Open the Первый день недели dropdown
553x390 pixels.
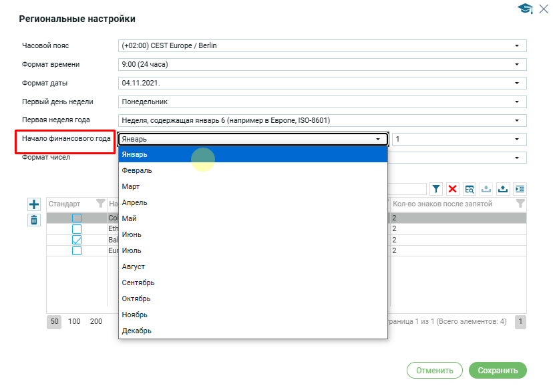tap(322, 102)
